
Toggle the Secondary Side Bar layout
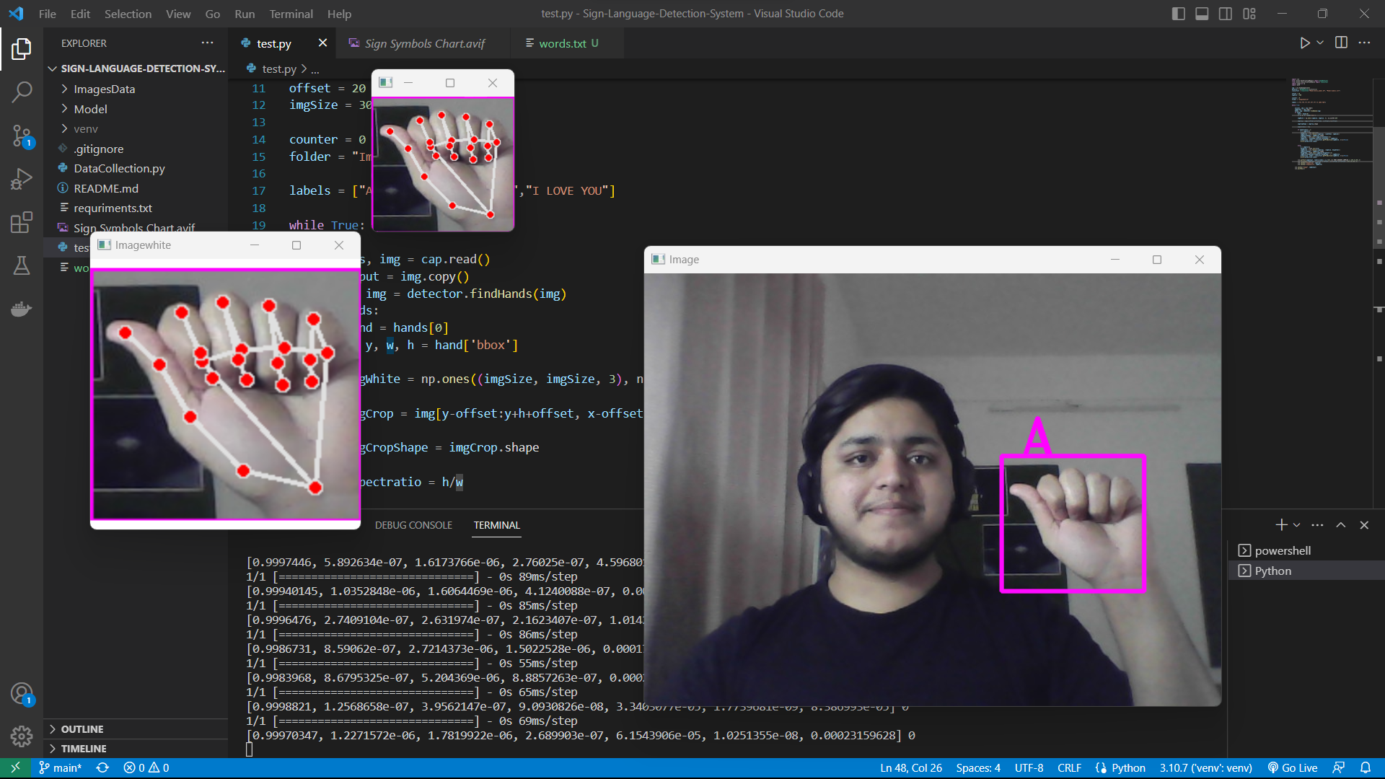click(1226, 14)
